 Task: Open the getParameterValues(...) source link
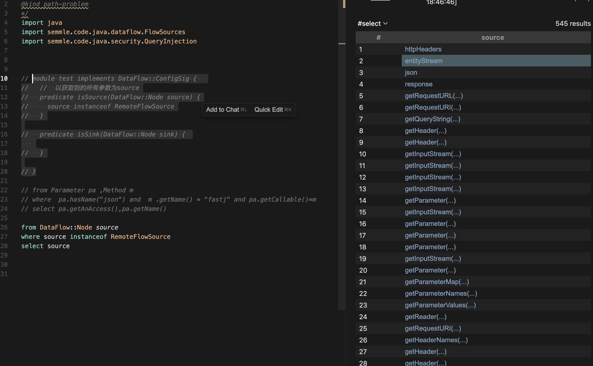440,305
